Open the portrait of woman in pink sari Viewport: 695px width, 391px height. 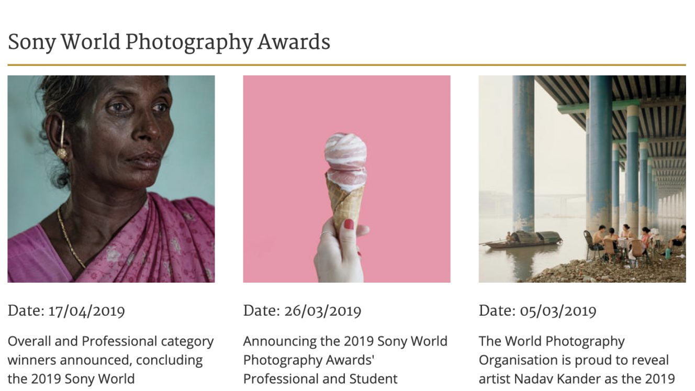click(x=111, y=179)
